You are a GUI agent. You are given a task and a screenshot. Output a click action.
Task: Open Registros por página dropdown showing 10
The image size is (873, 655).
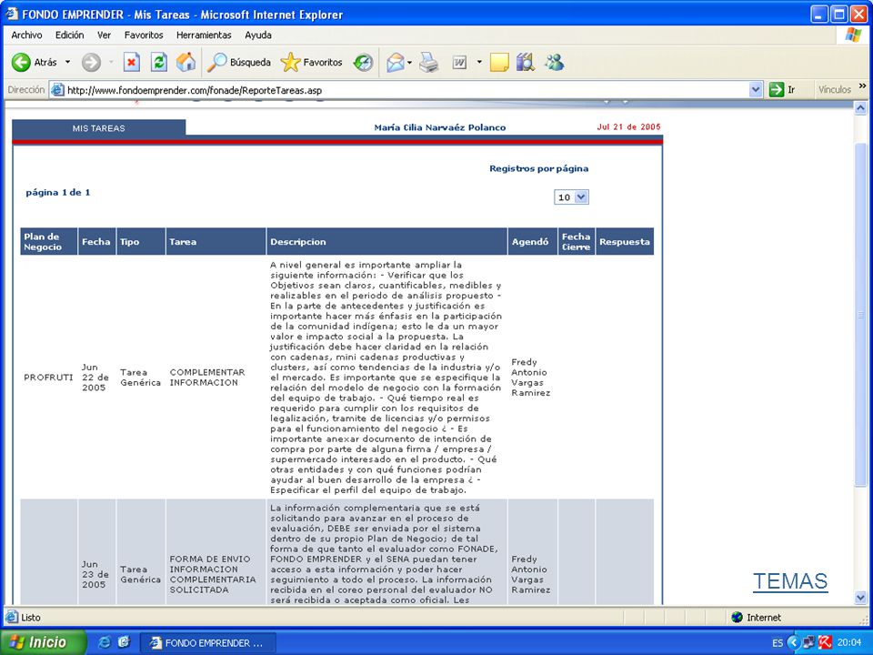click(x=571, y=197)
